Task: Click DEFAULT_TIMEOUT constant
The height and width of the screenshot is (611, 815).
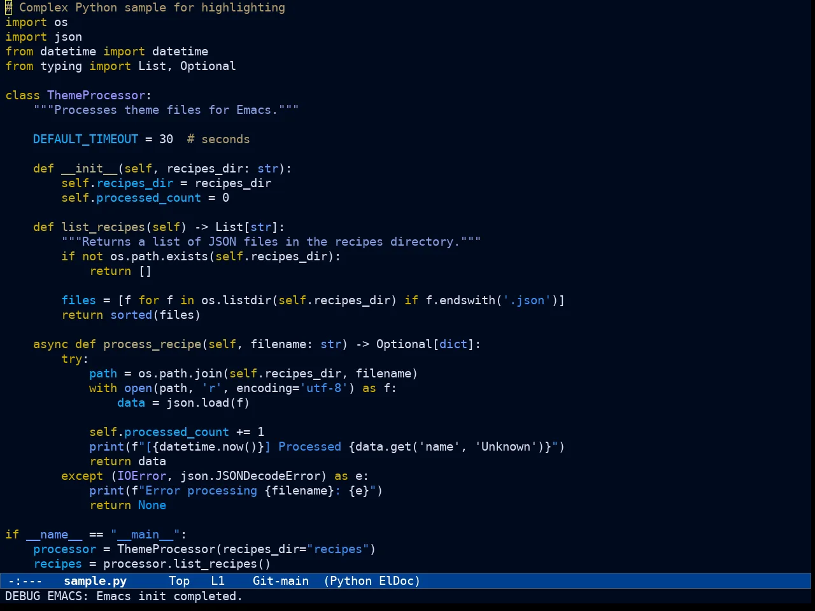Action: tap(85, 139)
